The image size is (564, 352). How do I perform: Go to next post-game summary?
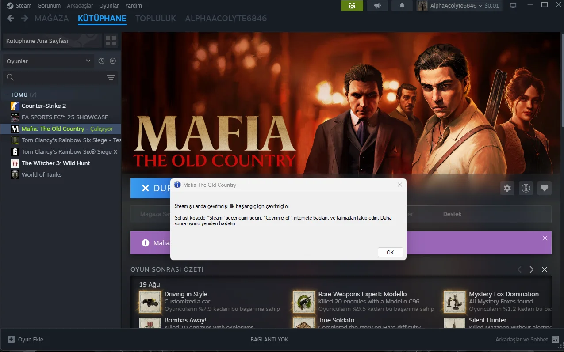tap(532, 269)
